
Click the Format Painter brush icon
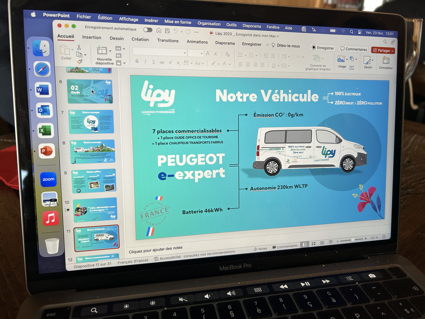pyautogui.click(x=80, y=61)
